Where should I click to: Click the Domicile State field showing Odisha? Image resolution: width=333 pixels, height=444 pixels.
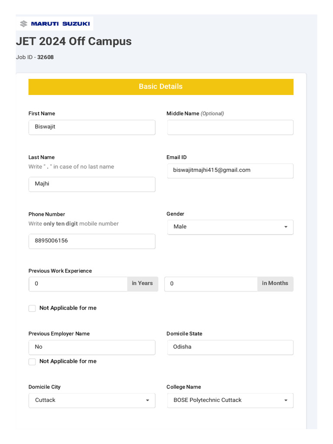[x=230, y=347]
